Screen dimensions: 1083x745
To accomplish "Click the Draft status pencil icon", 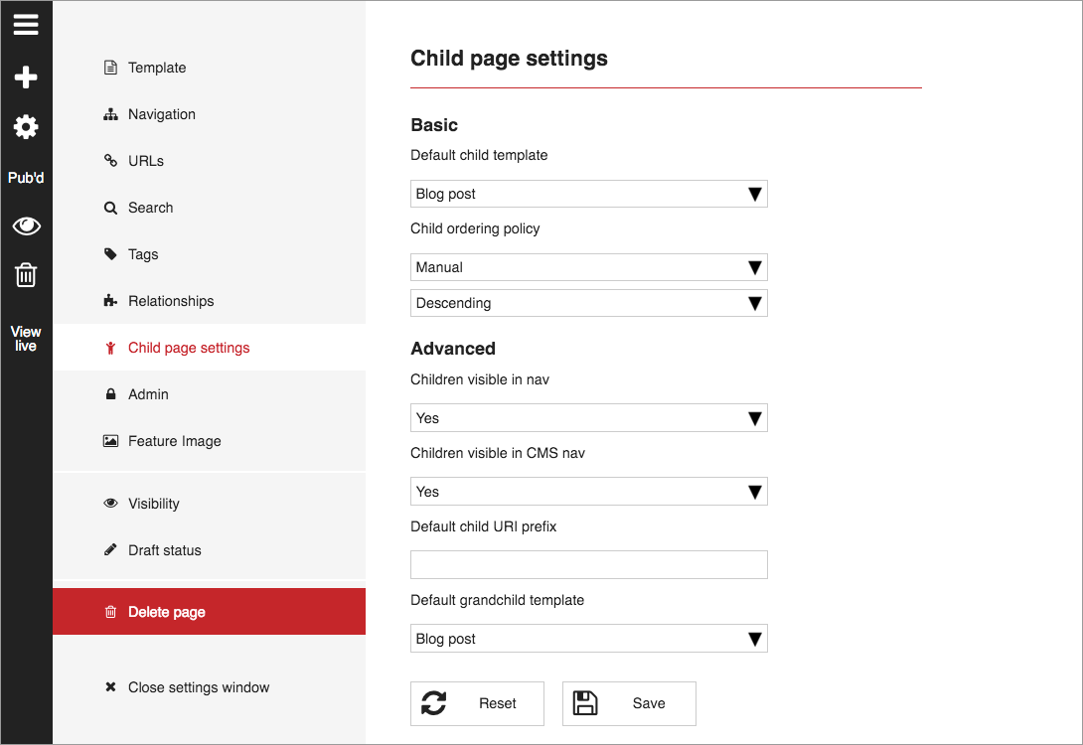I will (110, 549).
